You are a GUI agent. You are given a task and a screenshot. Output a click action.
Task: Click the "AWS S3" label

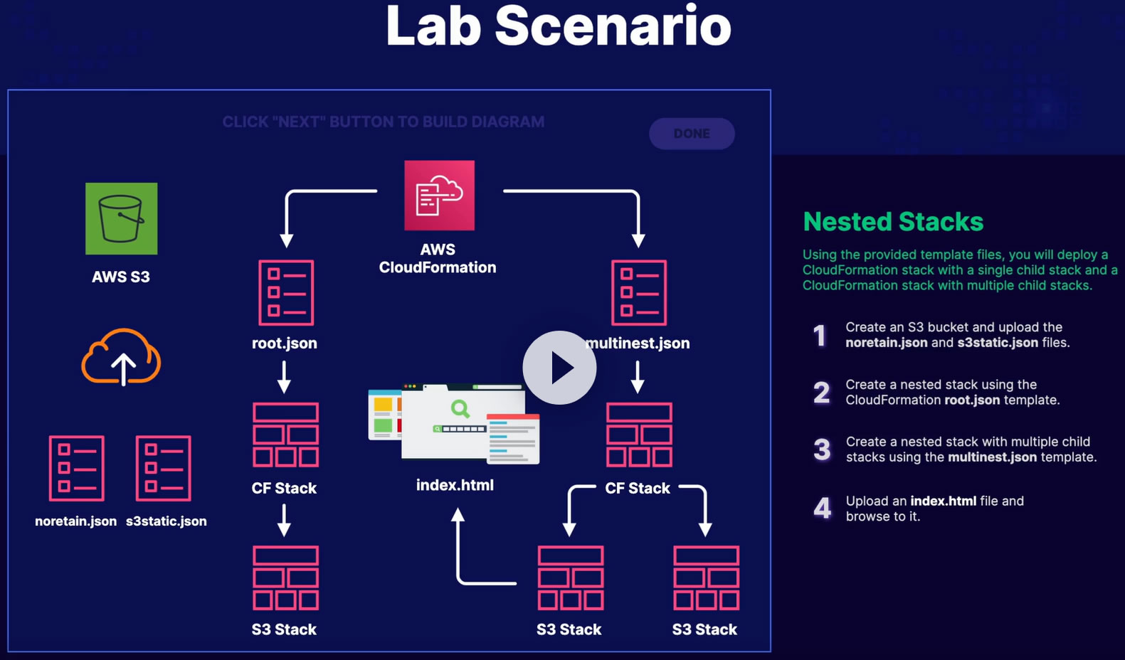click(121, 277)
